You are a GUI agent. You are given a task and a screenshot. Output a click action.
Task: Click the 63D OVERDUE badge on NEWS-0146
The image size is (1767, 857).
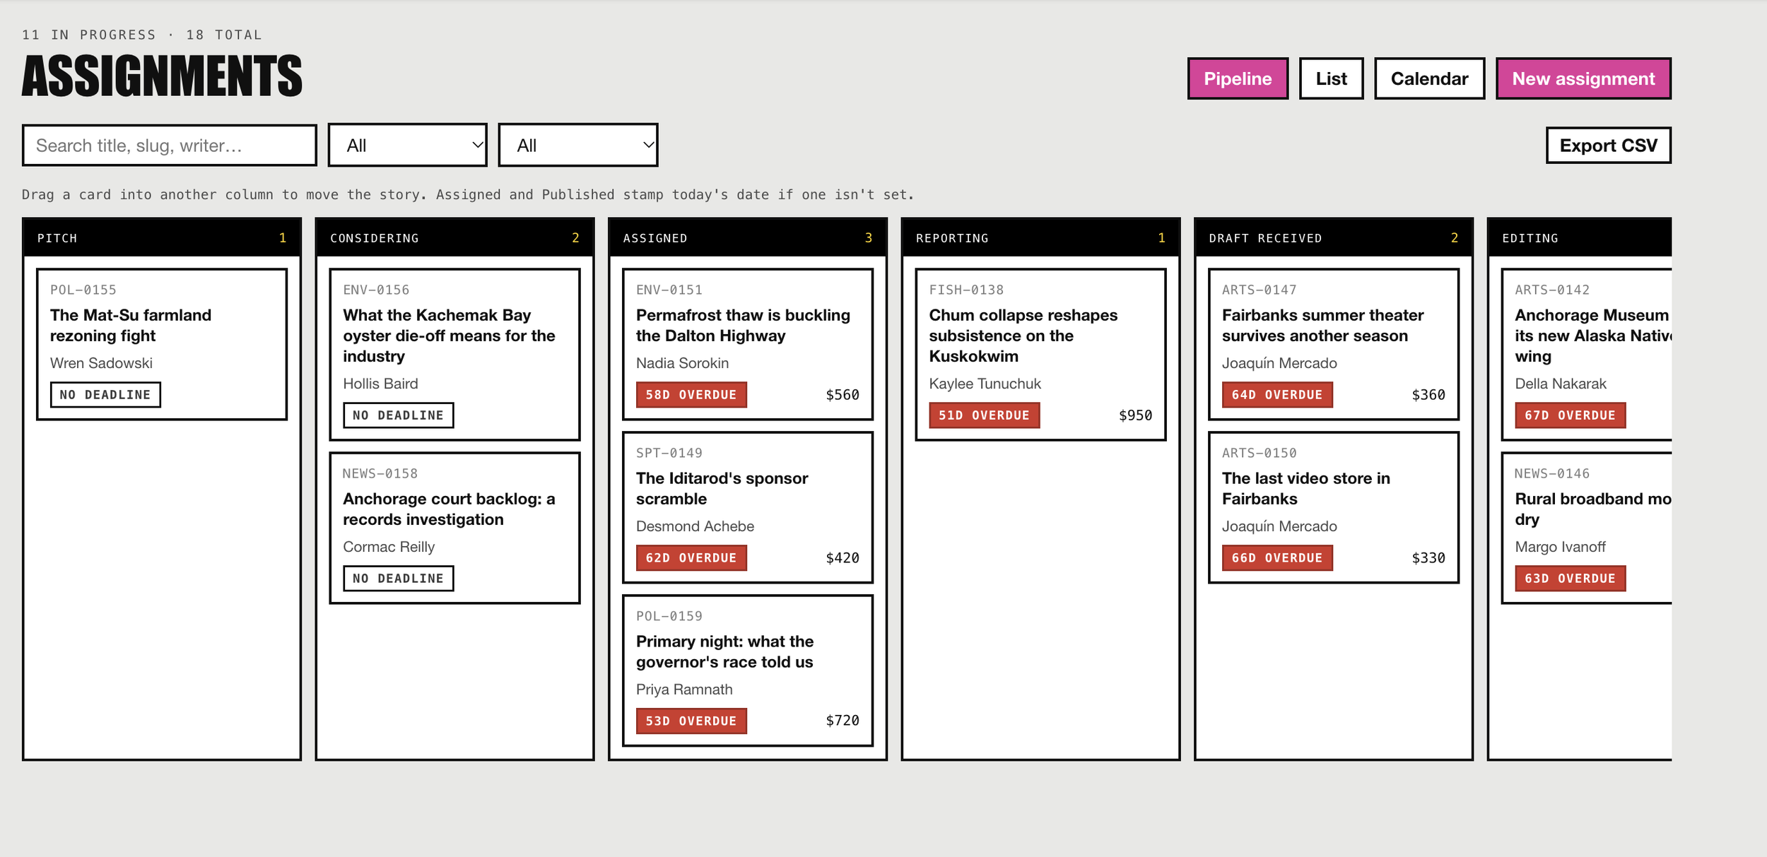(1570, 579)
